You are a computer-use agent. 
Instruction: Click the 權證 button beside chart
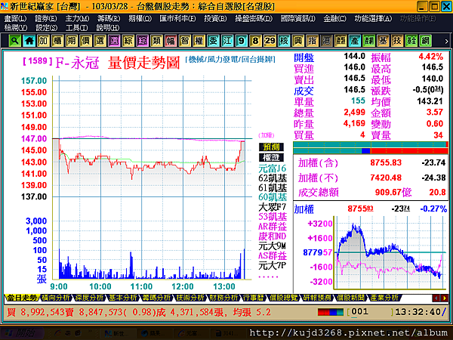(271, 158)
